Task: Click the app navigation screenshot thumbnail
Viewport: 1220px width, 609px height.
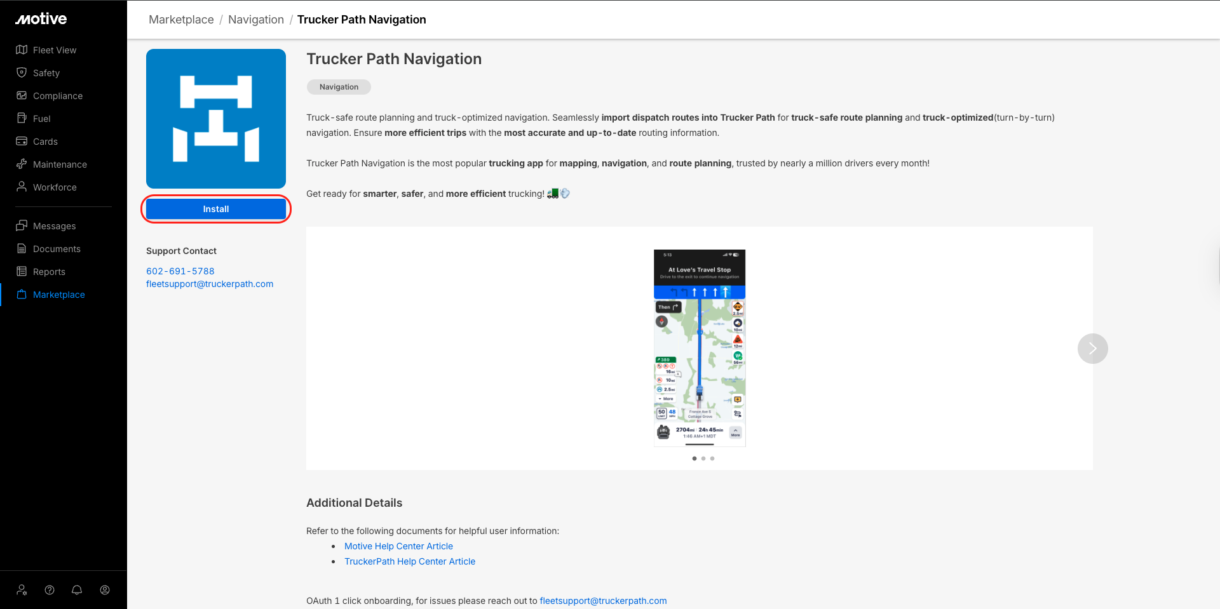Action: coord(699,348)
